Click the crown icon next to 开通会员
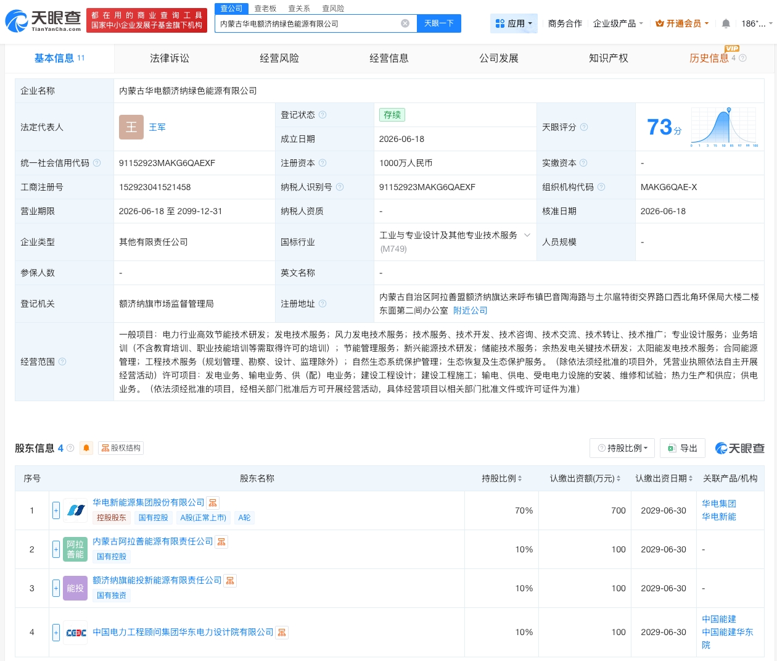 660,23
